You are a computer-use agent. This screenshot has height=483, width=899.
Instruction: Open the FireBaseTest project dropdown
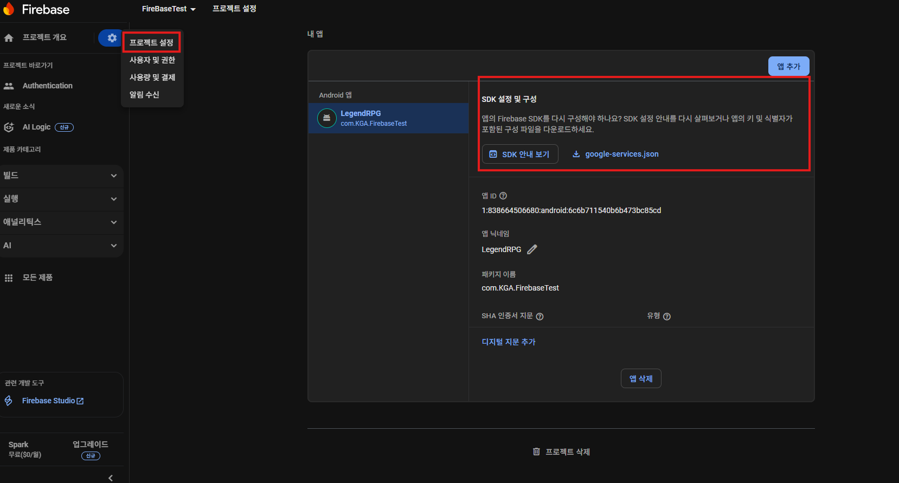(x=169, y=9)
